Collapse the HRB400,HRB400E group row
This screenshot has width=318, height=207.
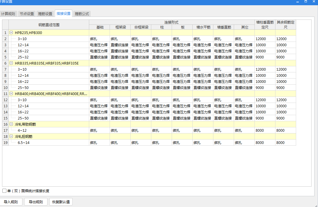11,94
